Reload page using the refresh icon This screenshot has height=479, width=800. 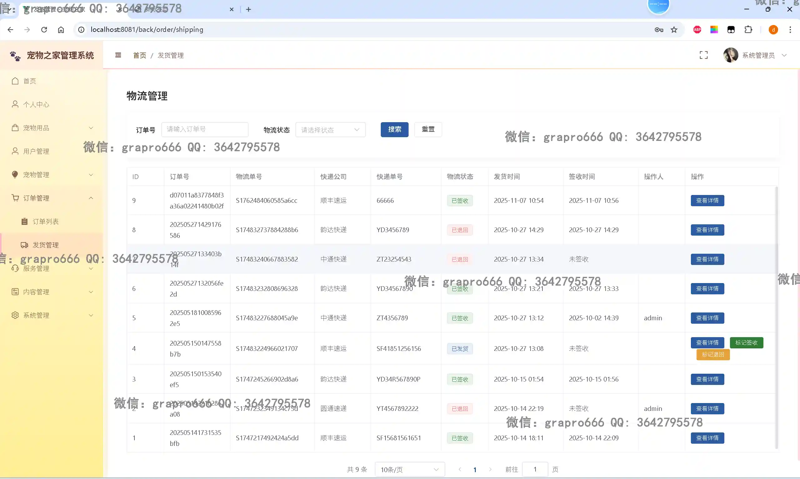click(x=44, y=30)
